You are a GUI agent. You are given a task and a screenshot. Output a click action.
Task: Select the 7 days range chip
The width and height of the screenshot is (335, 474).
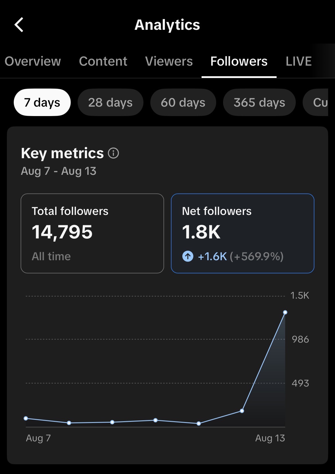click(x=42, y=102)
